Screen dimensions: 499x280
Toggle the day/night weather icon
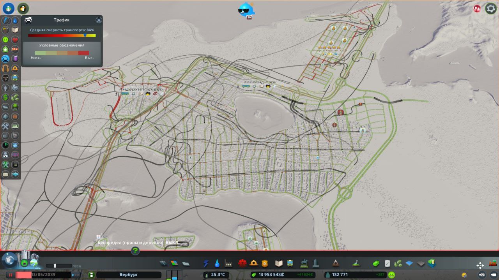pyautogui.click(x=465, y=275)
